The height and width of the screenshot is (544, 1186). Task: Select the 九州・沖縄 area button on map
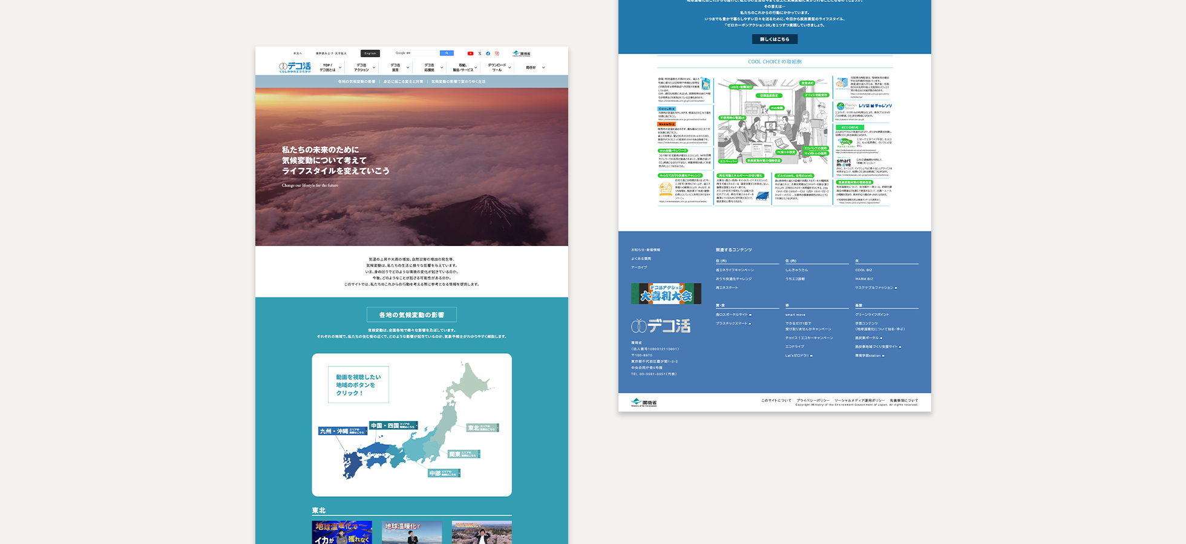tap(343, 431)
